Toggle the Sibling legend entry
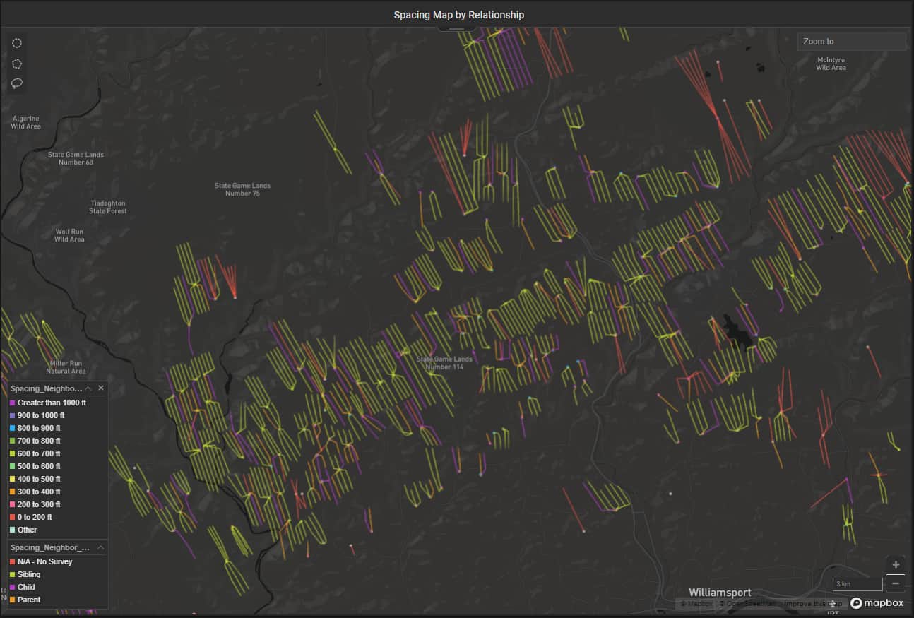 (x=28, y=574)
